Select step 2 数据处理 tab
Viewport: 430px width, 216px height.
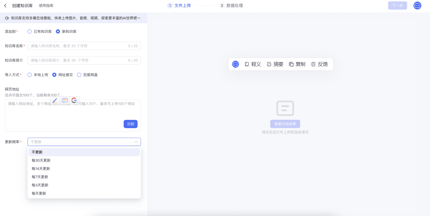231,6
